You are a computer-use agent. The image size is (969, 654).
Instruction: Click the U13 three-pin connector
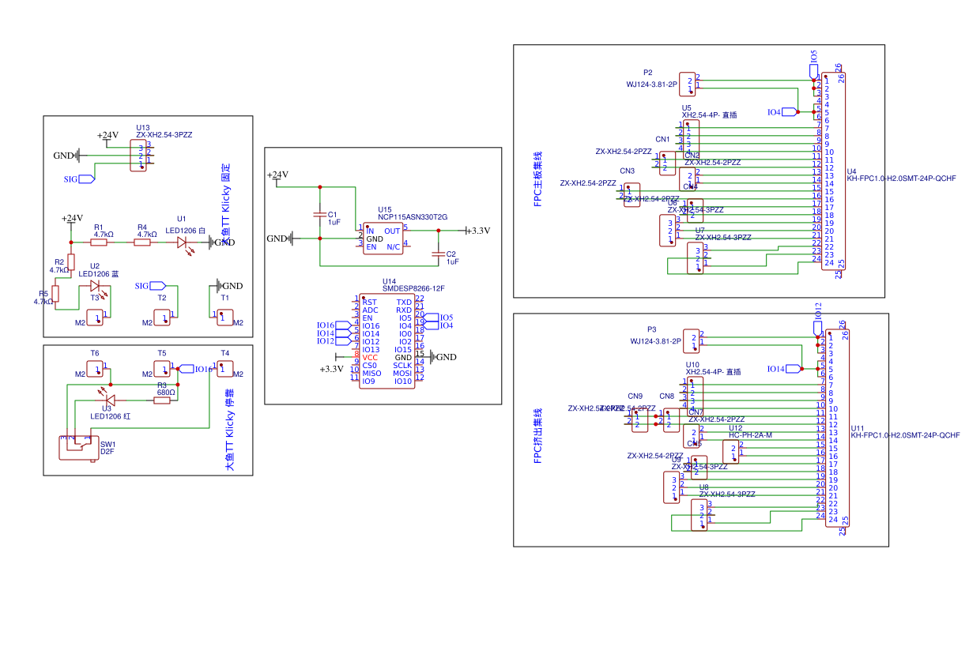point(140,155)
